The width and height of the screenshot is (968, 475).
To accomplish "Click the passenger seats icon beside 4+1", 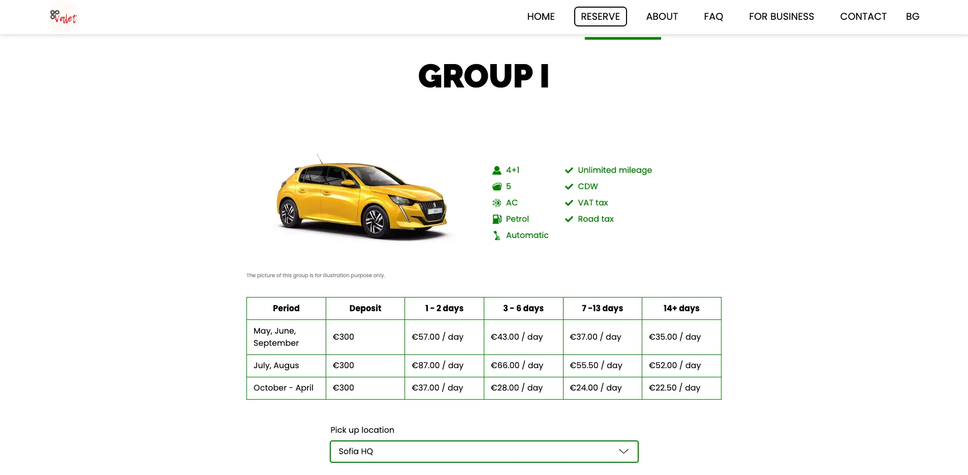I will point(496,170).
